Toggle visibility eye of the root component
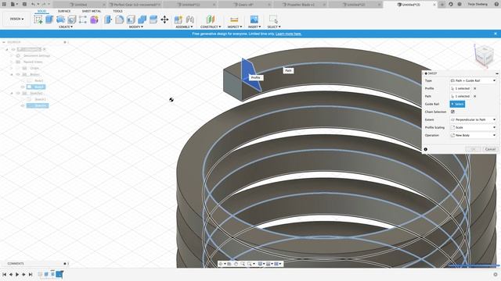This screenshot has height=281, width=501. [13, 49]
